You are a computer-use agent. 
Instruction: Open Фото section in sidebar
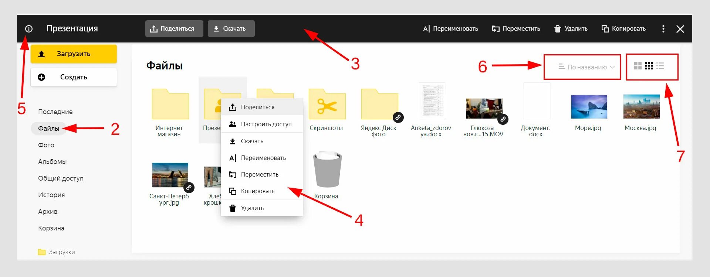[x=46, y=145]
